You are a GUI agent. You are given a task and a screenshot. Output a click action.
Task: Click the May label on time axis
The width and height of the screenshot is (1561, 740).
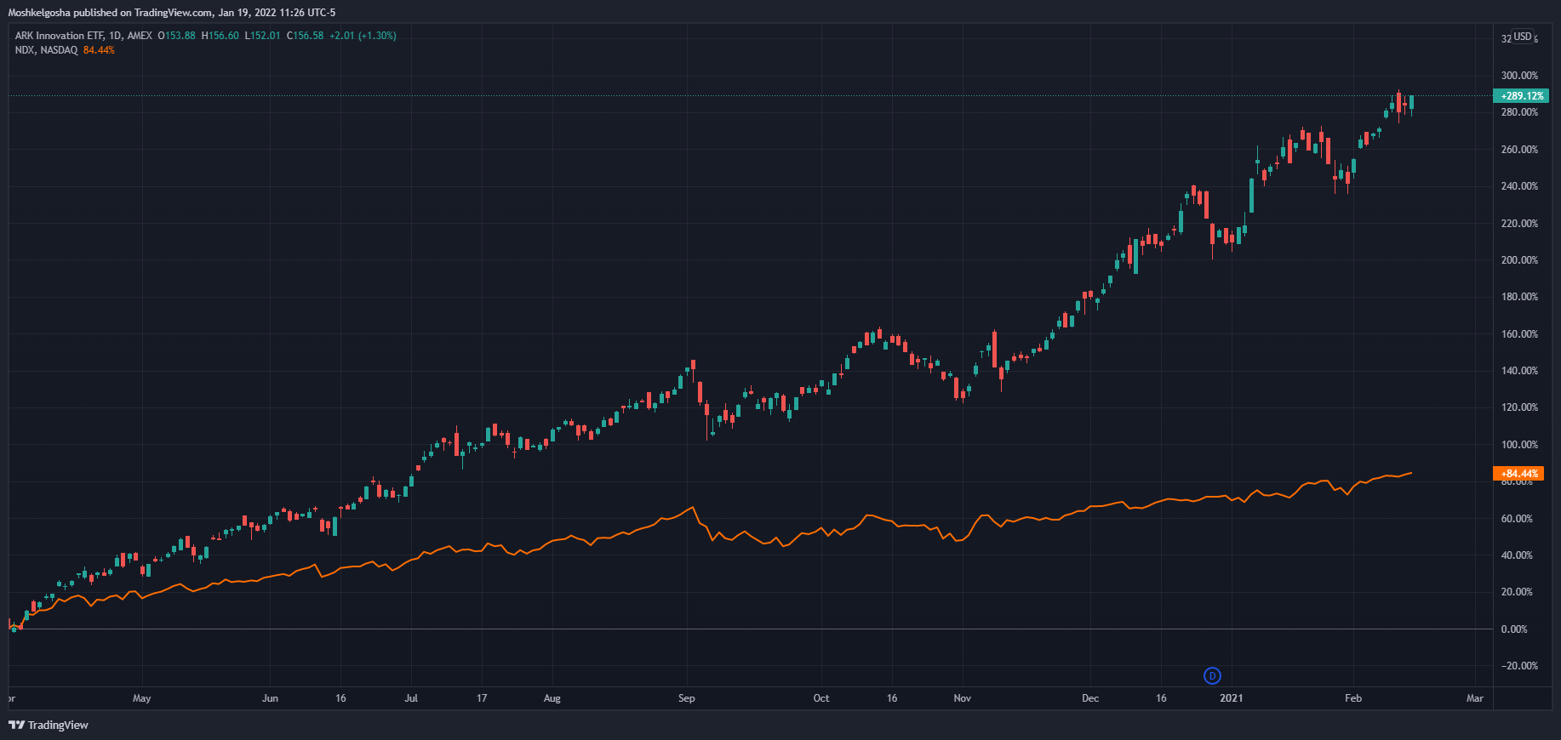point(141,698)
